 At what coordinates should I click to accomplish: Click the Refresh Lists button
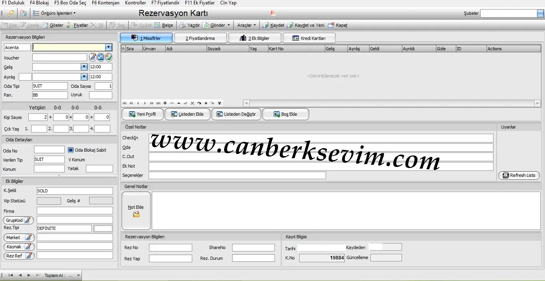pyautogui.click(x=519, y=175)
